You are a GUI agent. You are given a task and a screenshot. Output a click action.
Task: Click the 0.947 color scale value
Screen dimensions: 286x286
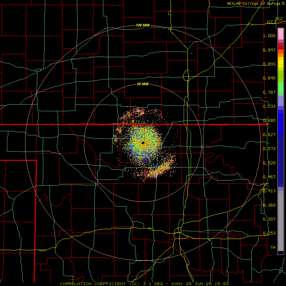269,50
